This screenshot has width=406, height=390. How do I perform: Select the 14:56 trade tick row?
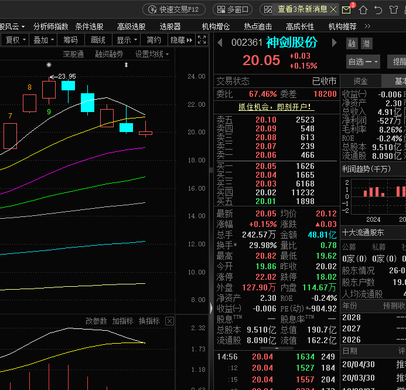(x=277, y=357)
